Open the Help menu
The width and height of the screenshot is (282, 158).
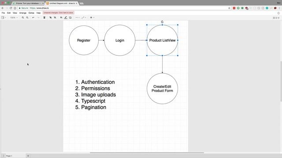point(38,13)
